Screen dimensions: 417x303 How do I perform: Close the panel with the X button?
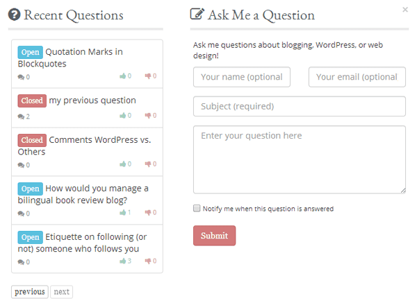(x=405, y=10)
